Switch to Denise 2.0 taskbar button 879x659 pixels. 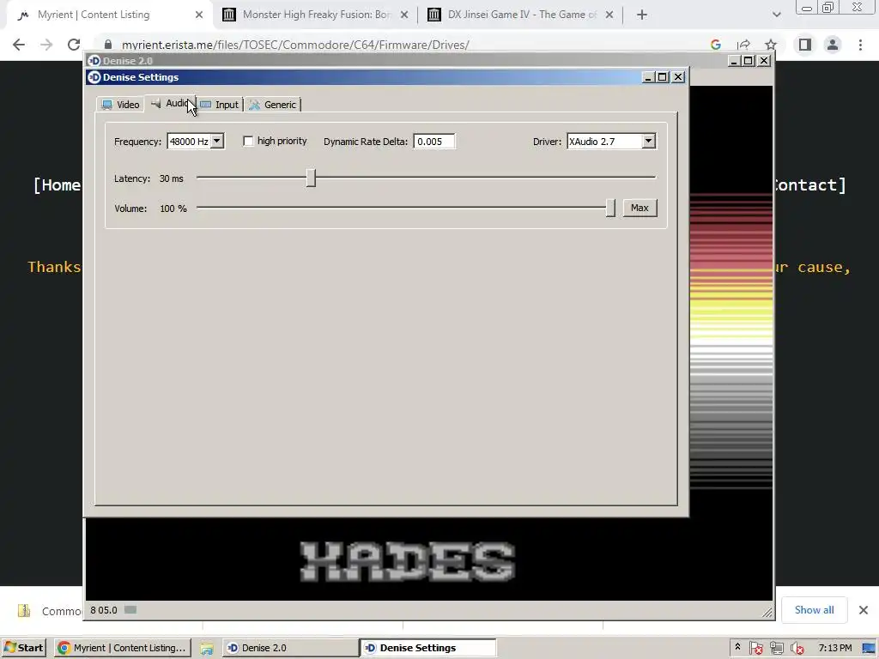(290, 648)
